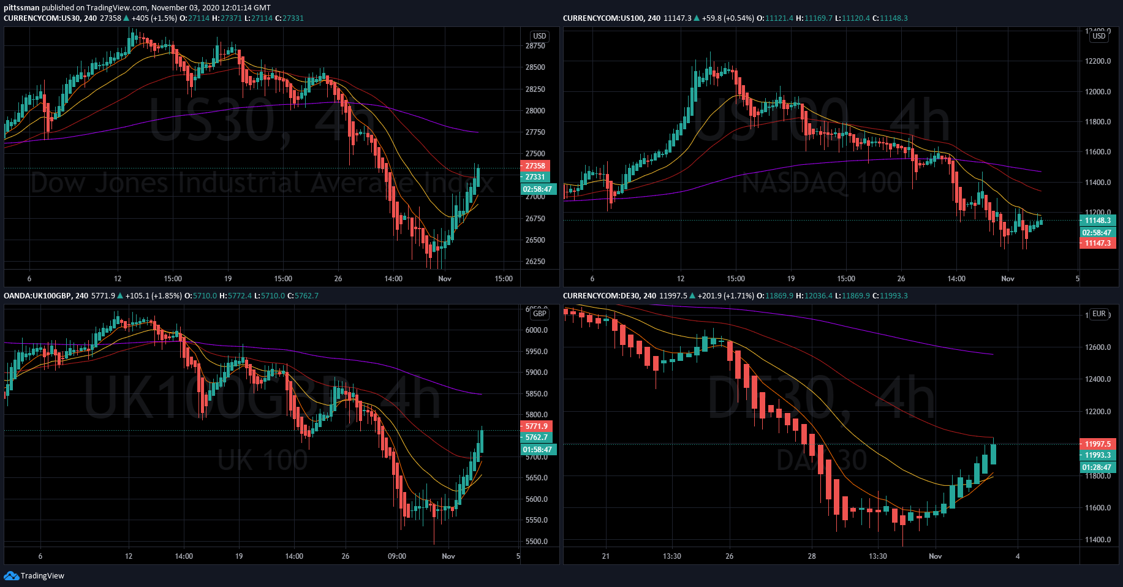Click the O:5710.0 open value on UK100GBP
Screen dimensions: 1123x587
(201, 296)
